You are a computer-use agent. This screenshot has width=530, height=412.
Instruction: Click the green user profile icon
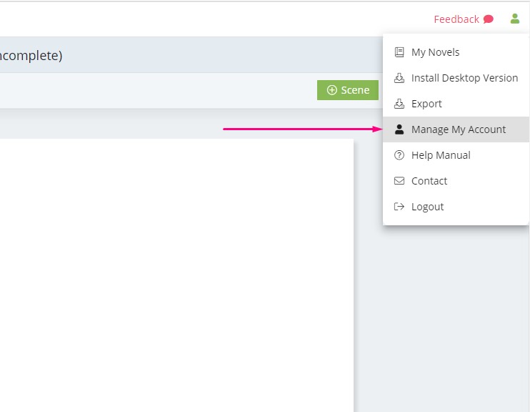[514, 19]
